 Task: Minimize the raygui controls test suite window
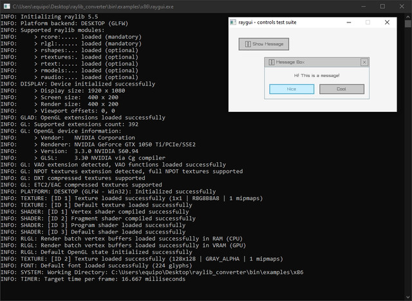[x=349, y=23]
